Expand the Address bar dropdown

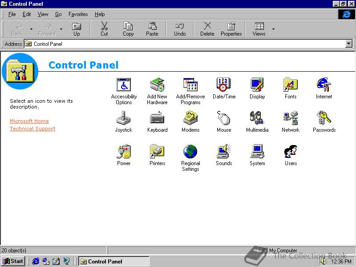tap(348, 44)
